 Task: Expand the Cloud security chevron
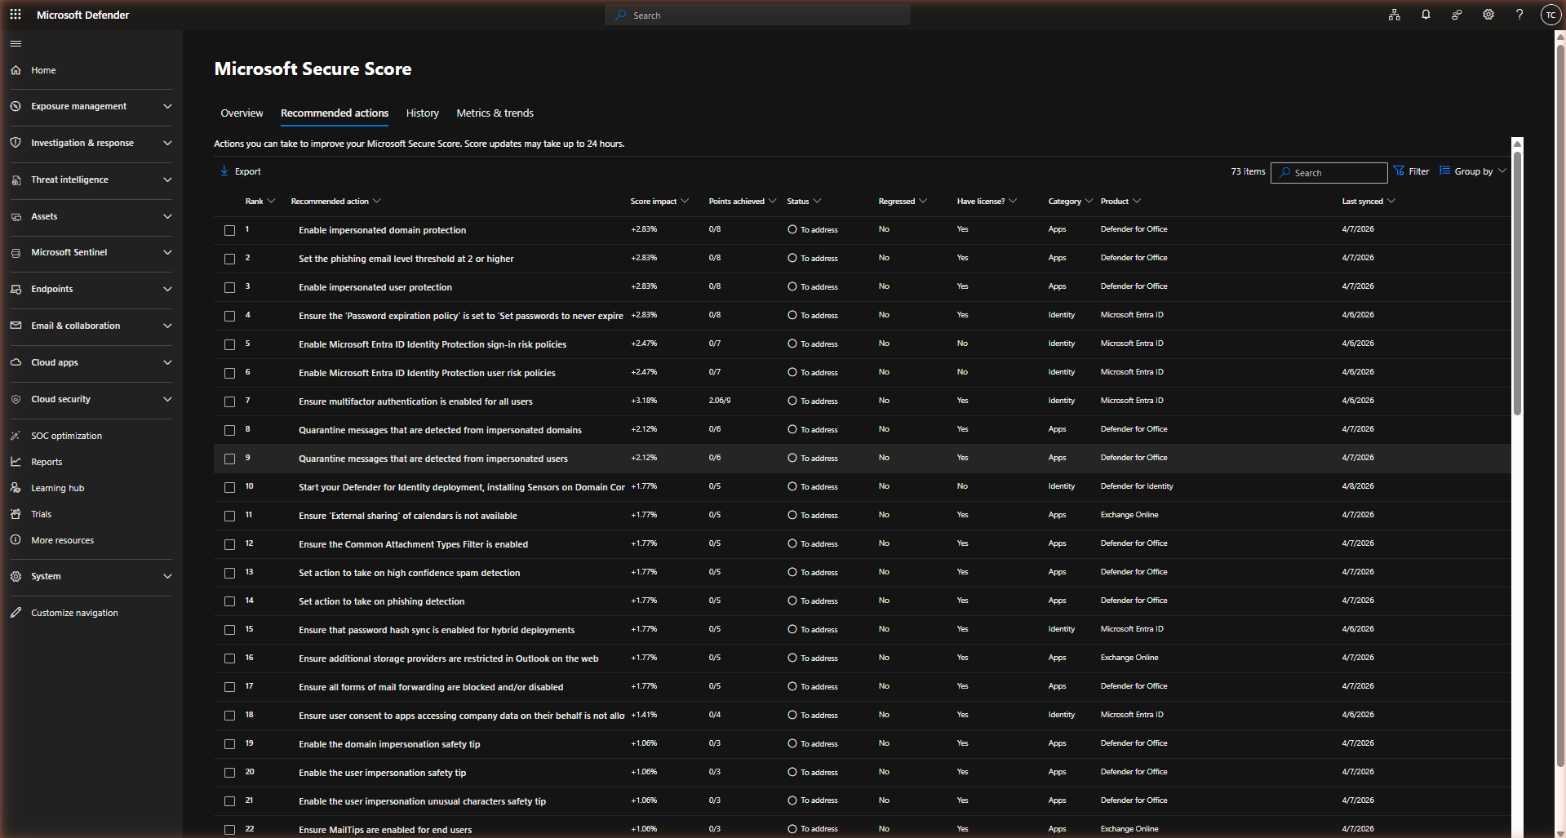pos(167,399)
